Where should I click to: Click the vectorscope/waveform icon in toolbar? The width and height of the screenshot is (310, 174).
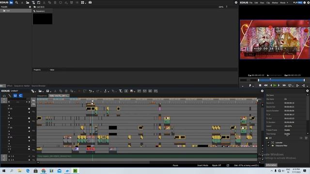coord(150,91)
